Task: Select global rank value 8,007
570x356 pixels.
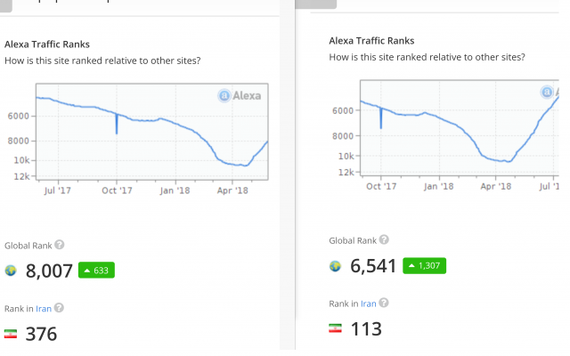Action: click(x=49, y=271)
